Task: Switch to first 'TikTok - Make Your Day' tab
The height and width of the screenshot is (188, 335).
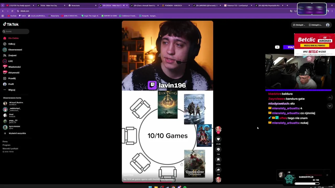Action: (51, 5)
